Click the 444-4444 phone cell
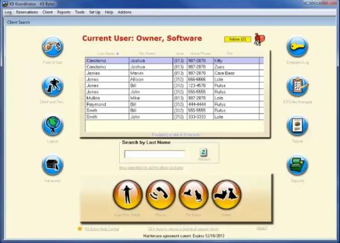Image resolution: width=340 pixels, height=243 pixels. click(x=200, y=104)
